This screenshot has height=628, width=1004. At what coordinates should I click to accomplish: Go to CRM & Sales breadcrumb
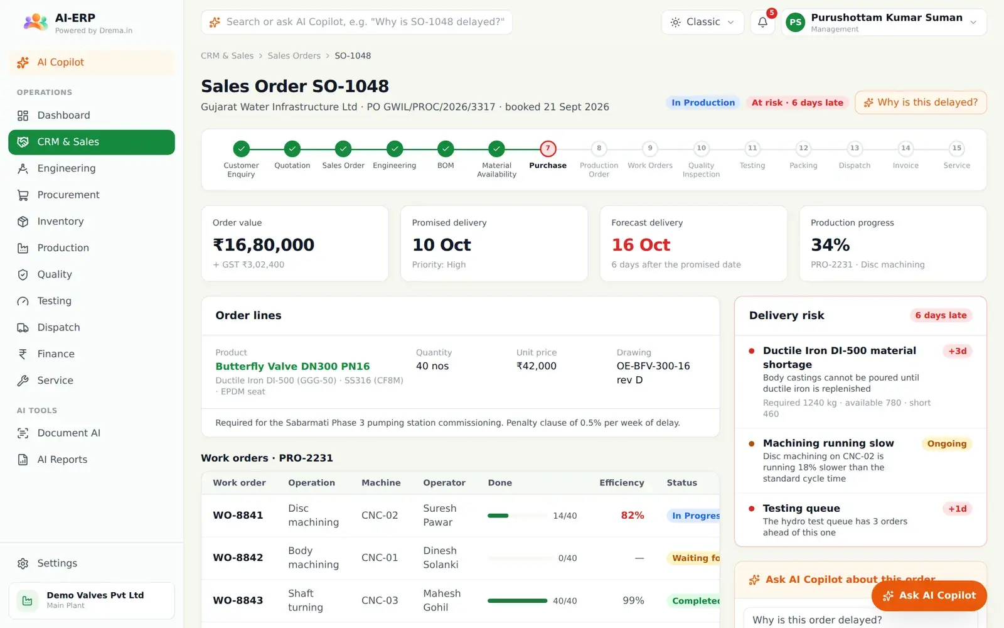click(x=227, y=56)
